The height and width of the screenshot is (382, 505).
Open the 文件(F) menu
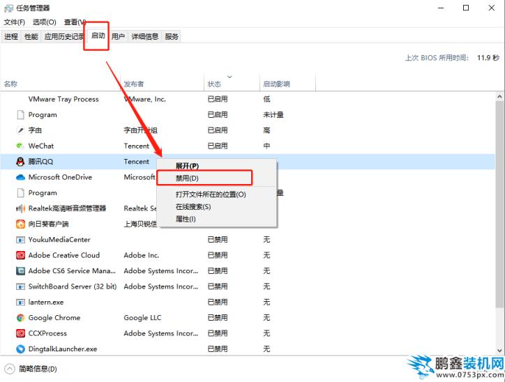pyautogui.click(x=14, y=22)
